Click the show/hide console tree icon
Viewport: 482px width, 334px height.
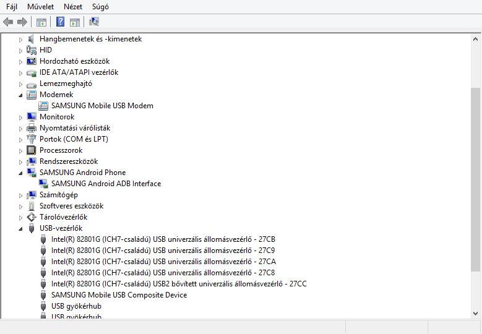[41, 22]
